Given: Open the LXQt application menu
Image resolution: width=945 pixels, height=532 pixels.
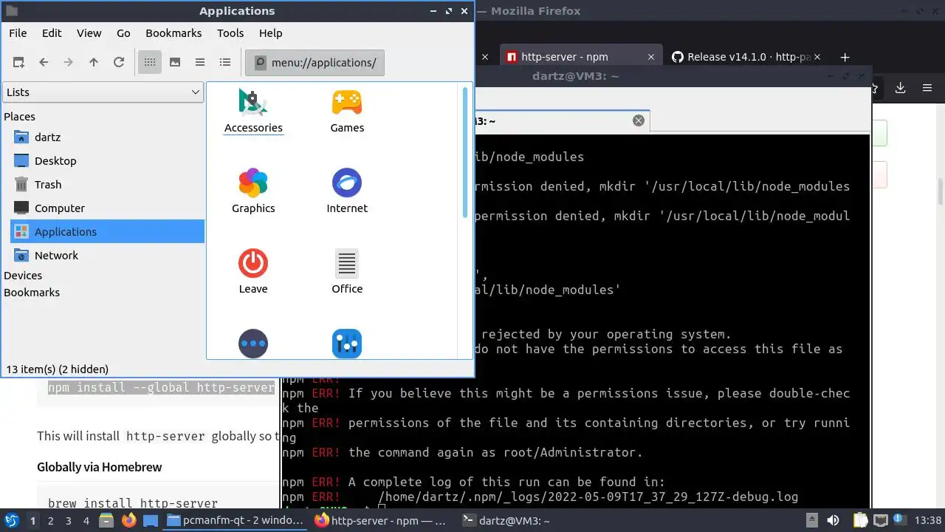Looking at the screenshot, I should point(12,520).
